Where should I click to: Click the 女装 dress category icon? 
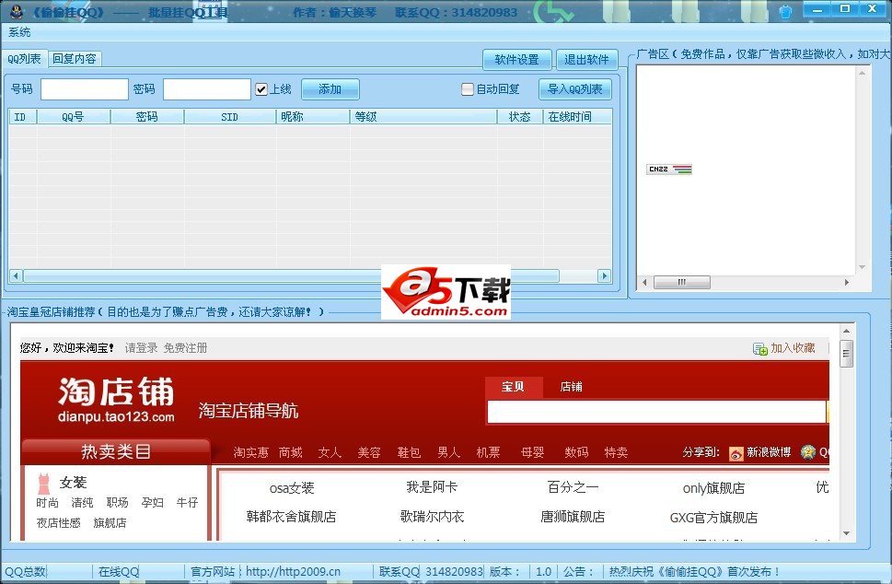click(x=43, y=484)
